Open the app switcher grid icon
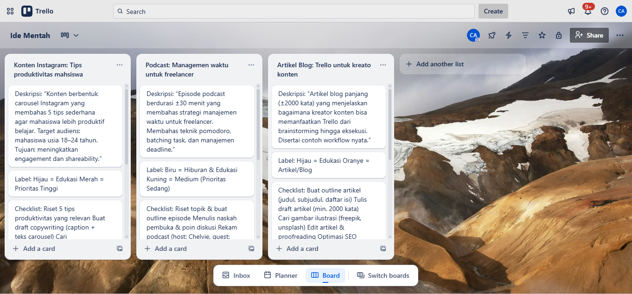 [10, 11]
